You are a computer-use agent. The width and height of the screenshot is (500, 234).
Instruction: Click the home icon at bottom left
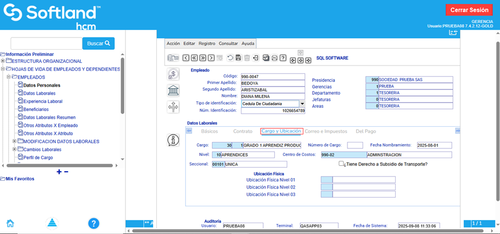pos(10,223)
